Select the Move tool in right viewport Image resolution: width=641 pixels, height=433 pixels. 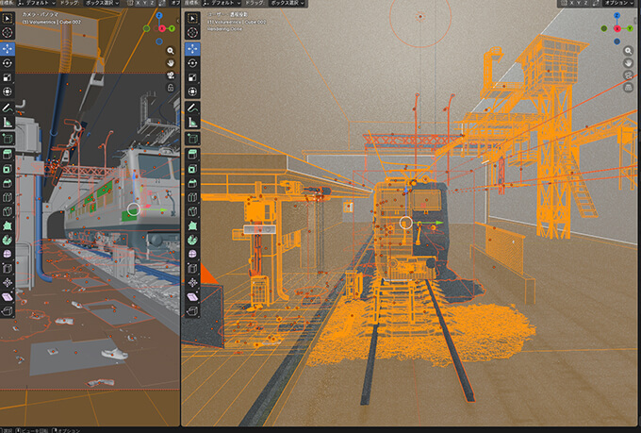pos(192,47)
